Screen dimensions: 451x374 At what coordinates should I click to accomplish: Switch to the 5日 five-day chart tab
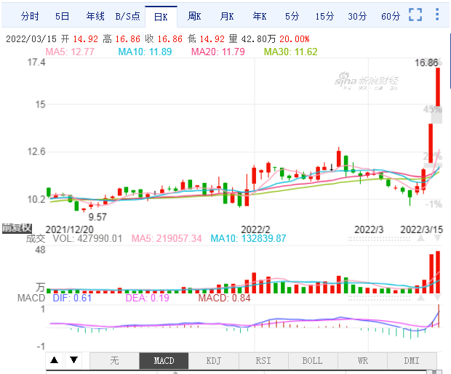pos(63,16)
